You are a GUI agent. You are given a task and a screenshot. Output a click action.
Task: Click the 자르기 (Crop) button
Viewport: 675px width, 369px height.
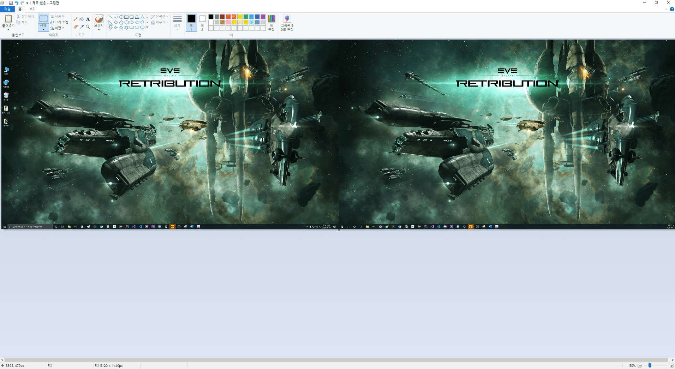(57, 16)
